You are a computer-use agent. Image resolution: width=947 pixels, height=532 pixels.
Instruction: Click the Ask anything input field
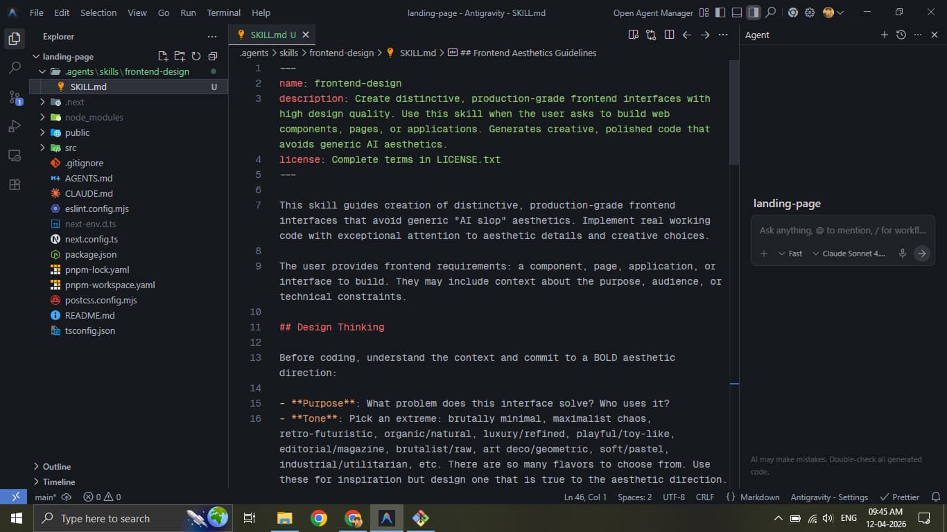point(842,230)
